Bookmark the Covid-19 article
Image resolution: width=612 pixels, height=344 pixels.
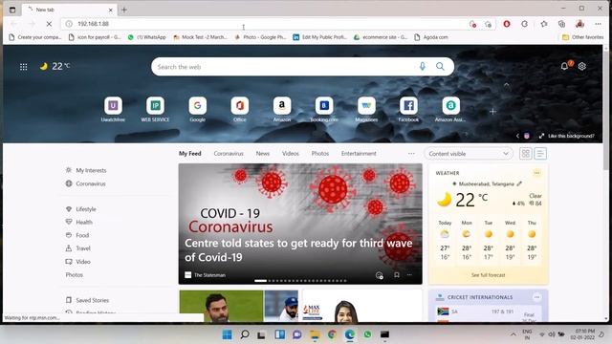[x=397, y=275]
